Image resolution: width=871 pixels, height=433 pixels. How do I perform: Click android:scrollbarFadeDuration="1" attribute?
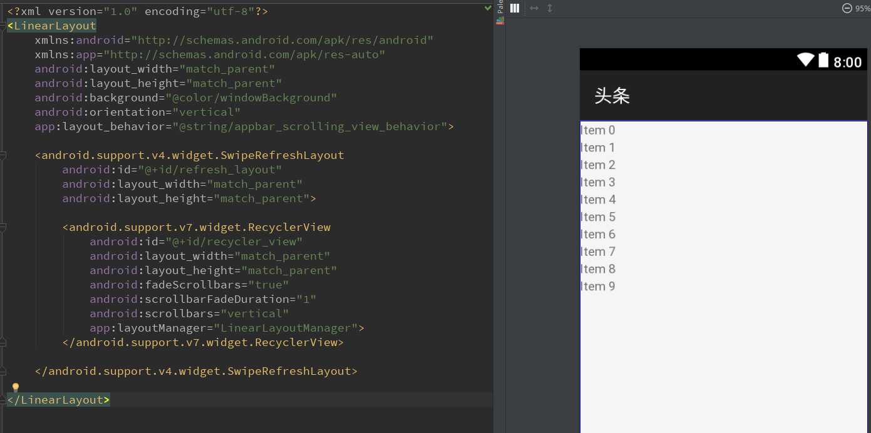204,299
